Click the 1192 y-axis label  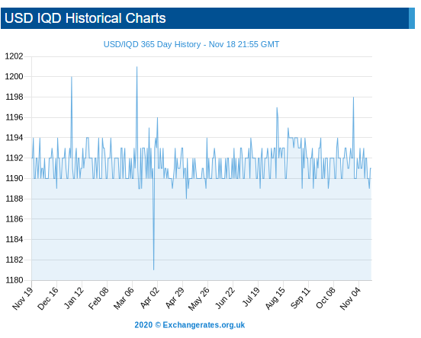(14, 158)
